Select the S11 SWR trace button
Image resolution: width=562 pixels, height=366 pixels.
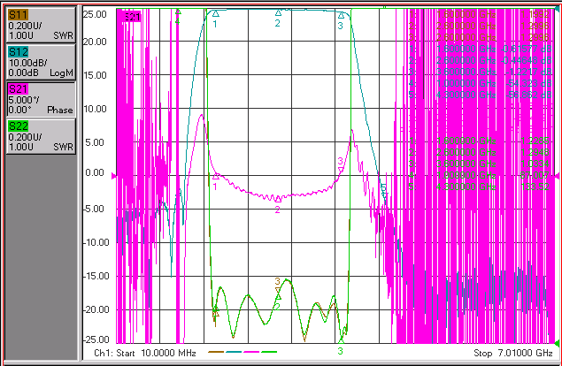pyautogui.click(x=41, y=25)
